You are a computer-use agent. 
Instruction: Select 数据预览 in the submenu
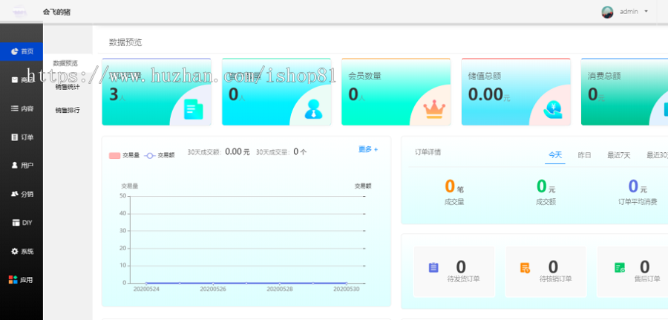[65, 63]
